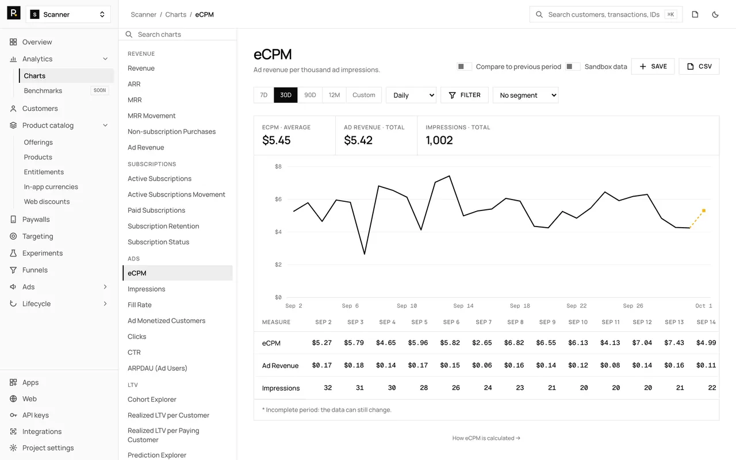Click the Apps grid icon
736x460 pixels.
(13, 382)
